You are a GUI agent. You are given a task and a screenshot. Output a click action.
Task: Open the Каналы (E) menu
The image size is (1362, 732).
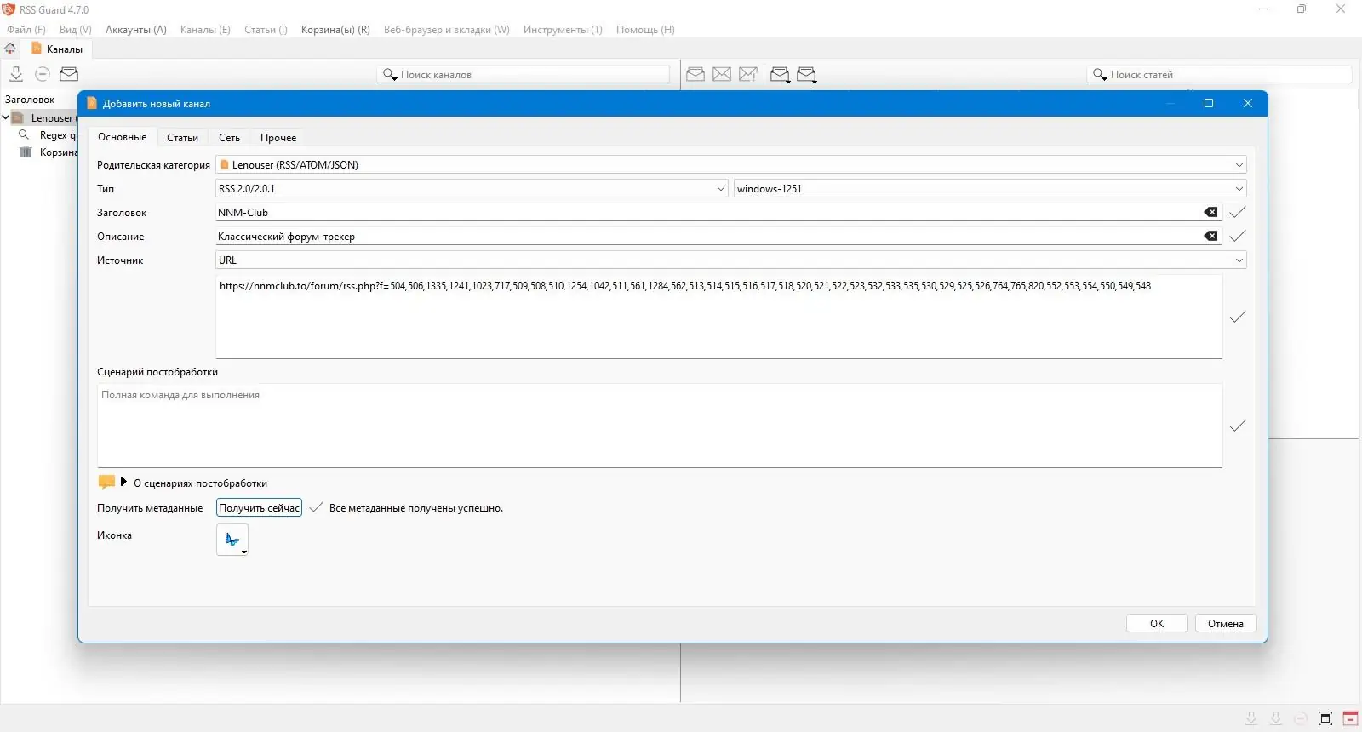click(205, 30)
